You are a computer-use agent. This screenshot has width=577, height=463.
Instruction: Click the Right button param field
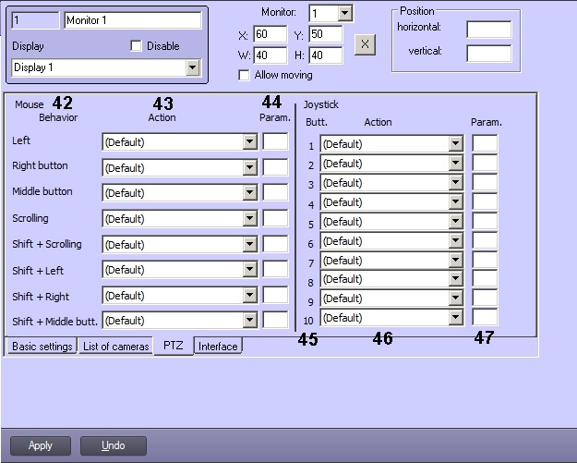pos(275,167)
